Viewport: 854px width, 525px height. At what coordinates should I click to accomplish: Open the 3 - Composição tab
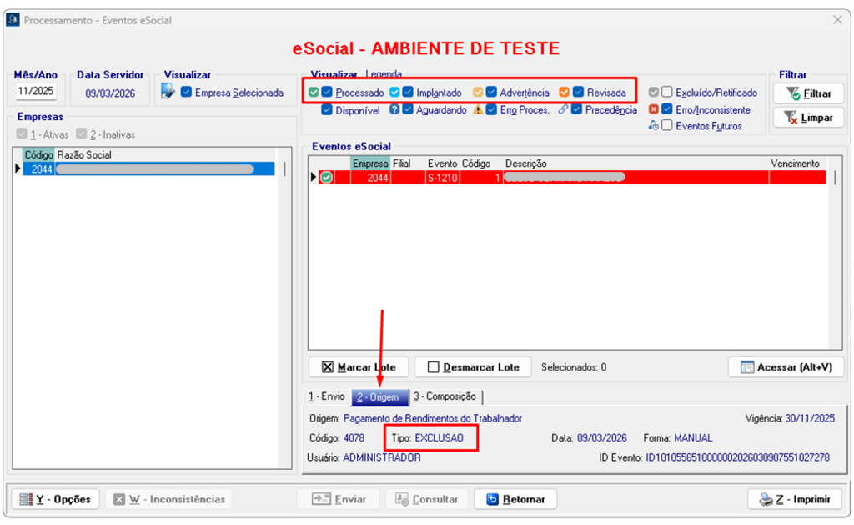point(445,397)
